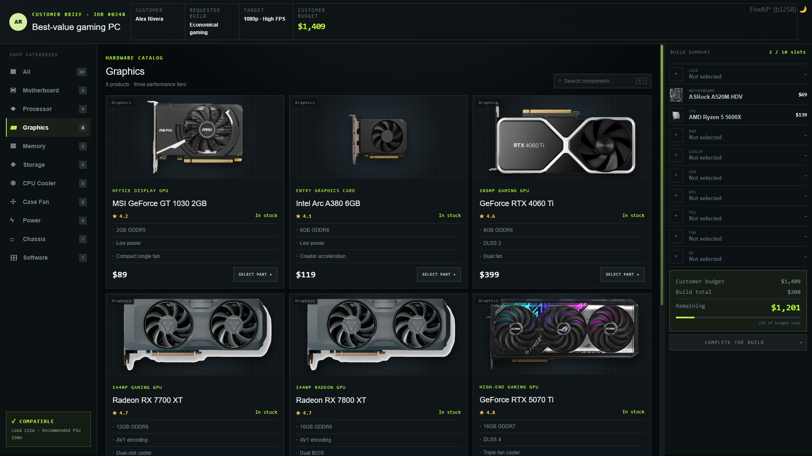Select the Motherboard category icon
The height and width of the screenshot is (456, 812).
click(x=13, y=90)
